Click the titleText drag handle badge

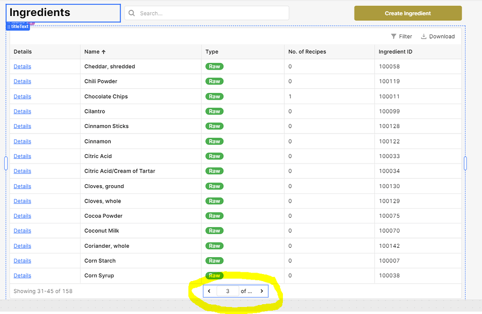[x=17, y=27]
